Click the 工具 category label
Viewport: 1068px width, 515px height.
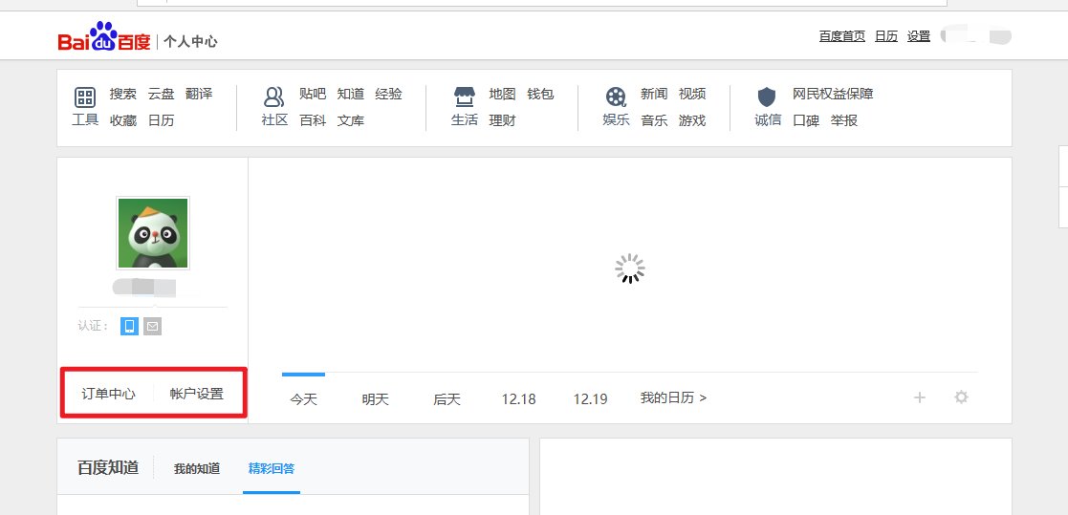click(x=85, y=119)
